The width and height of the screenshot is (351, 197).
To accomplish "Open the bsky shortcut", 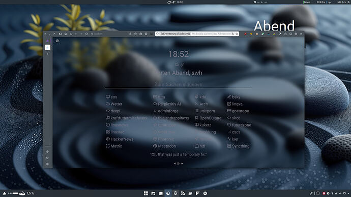I will tap(233, 97).
